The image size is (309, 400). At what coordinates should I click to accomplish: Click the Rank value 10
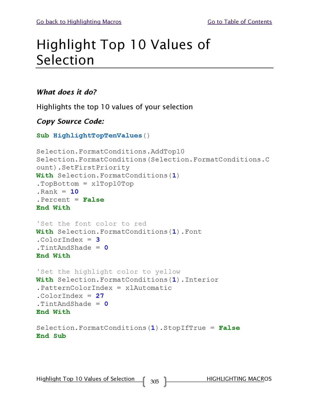click(74, 192)
